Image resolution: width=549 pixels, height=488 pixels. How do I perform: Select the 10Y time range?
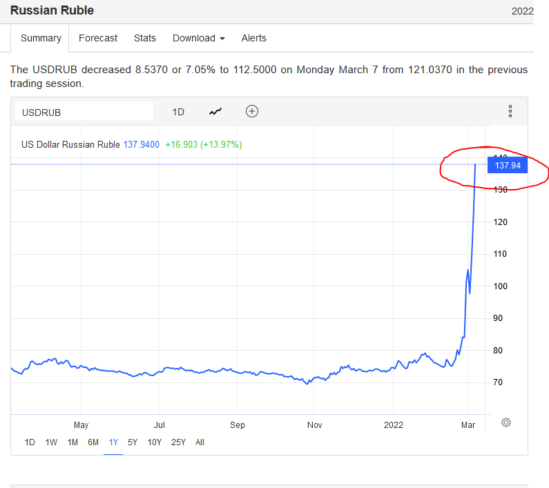[x=155, y=442]
